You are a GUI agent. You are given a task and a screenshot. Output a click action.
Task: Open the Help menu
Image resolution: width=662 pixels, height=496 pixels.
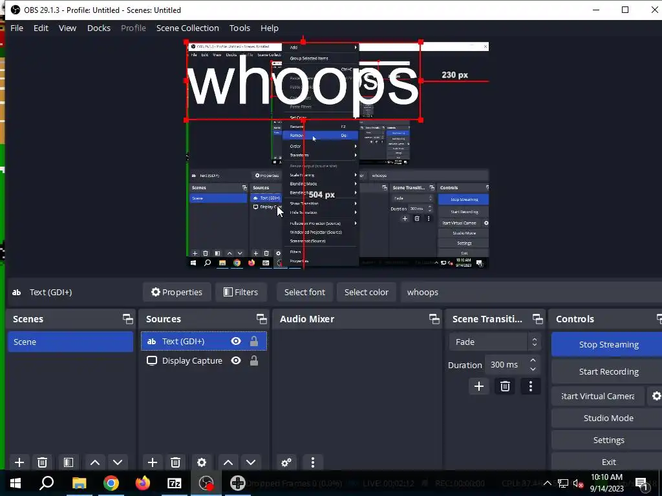pos(270,28)
